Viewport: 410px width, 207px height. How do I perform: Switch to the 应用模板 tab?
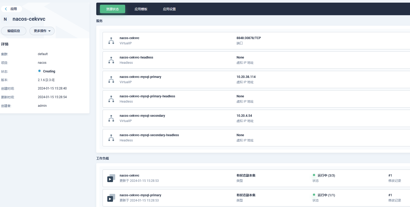click(141, 9)
